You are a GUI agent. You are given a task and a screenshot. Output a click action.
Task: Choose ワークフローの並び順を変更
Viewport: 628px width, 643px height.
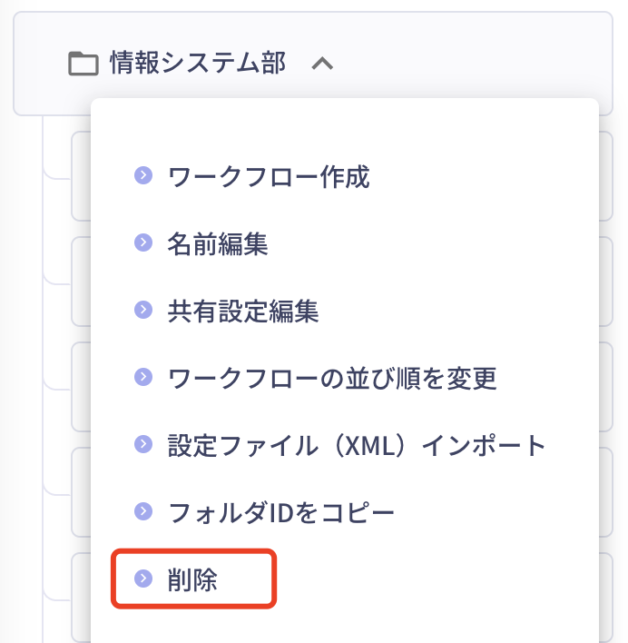(x=332, y=378)
